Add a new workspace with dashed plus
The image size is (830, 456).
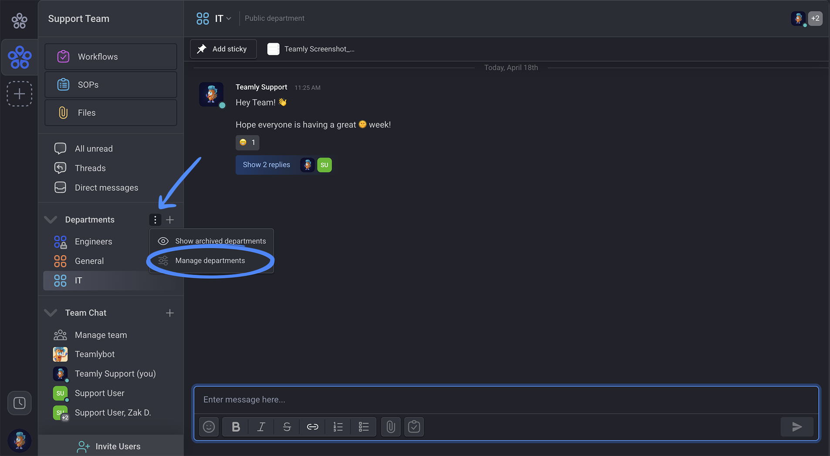[20, 94]
